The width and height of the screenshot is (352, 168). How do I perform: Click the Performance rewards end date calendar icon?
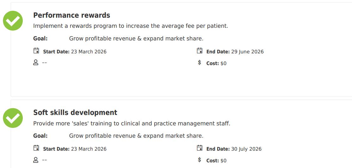coord(200,51)
